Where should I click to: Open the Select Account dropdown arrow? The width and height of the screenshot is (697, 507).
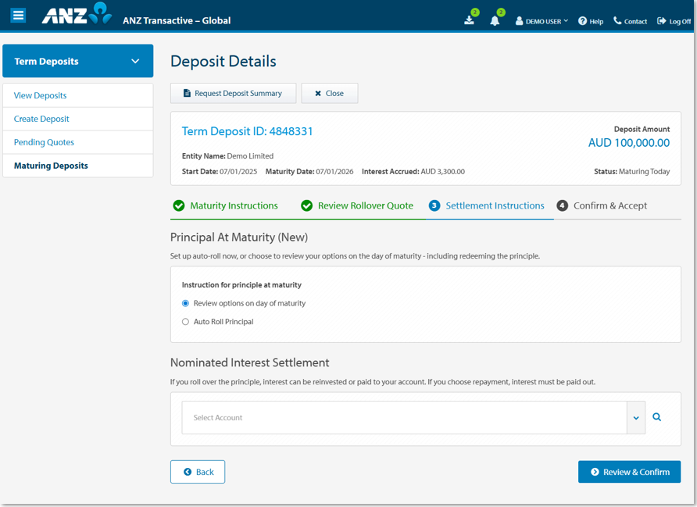tap(636, 418)
